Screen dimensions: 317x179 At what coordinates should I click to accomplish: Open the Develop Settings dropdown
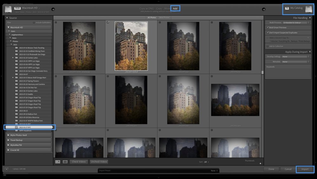coord(296,57)
